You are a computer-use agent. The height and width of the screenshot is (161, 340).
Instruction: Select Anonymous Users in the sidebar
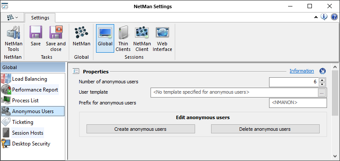(33, 111)
